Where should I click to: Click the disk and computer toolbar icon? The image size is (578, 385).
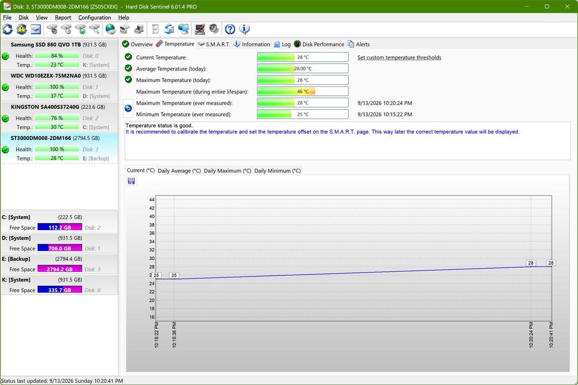pos(139,29)
